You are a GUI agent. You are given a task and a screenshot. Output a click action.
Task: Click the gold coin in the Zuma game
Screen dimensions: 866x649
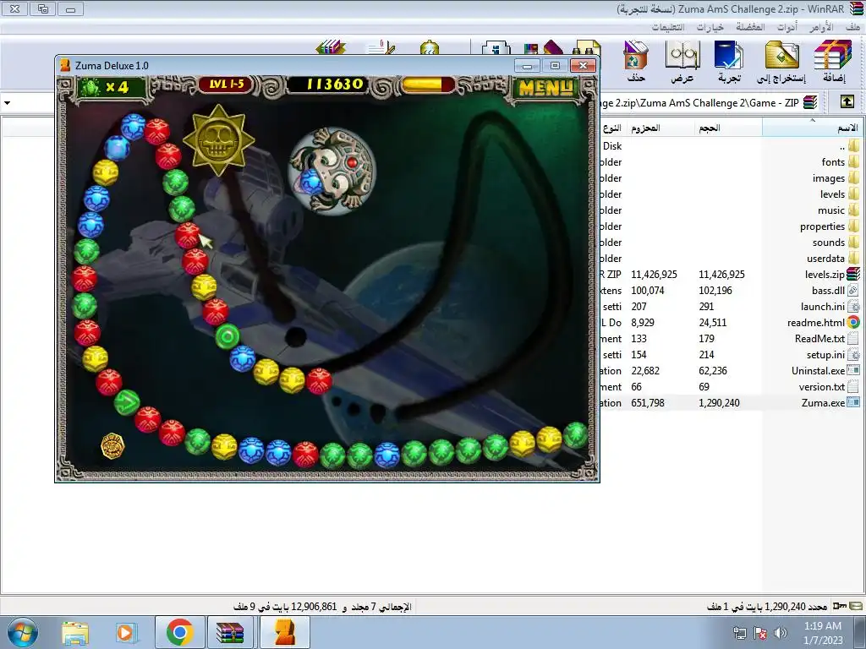(x=112, y=446)
